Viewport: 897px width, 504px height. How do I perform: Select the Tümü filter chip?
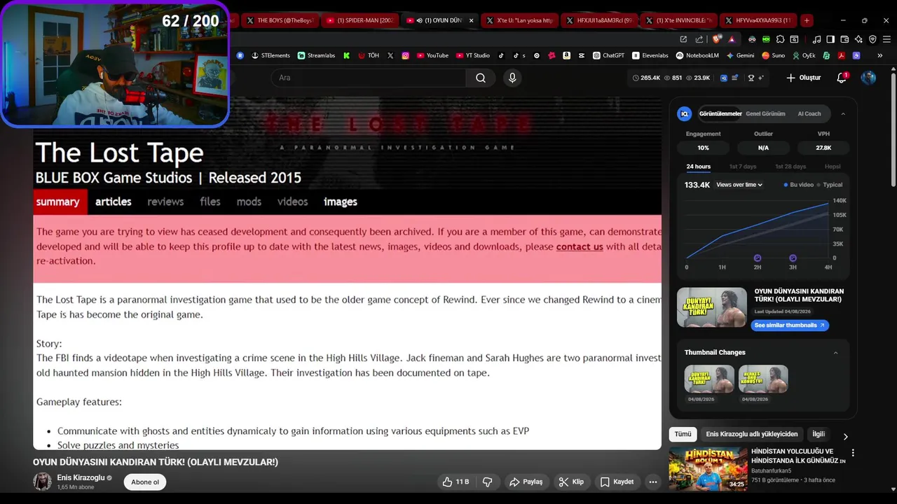[683, 434]
